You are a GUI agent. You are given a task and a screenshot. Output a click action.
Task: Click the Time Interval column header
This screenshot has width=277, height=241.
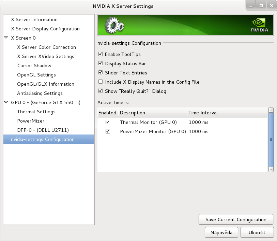pyautogui.click(x=227, y=113)
